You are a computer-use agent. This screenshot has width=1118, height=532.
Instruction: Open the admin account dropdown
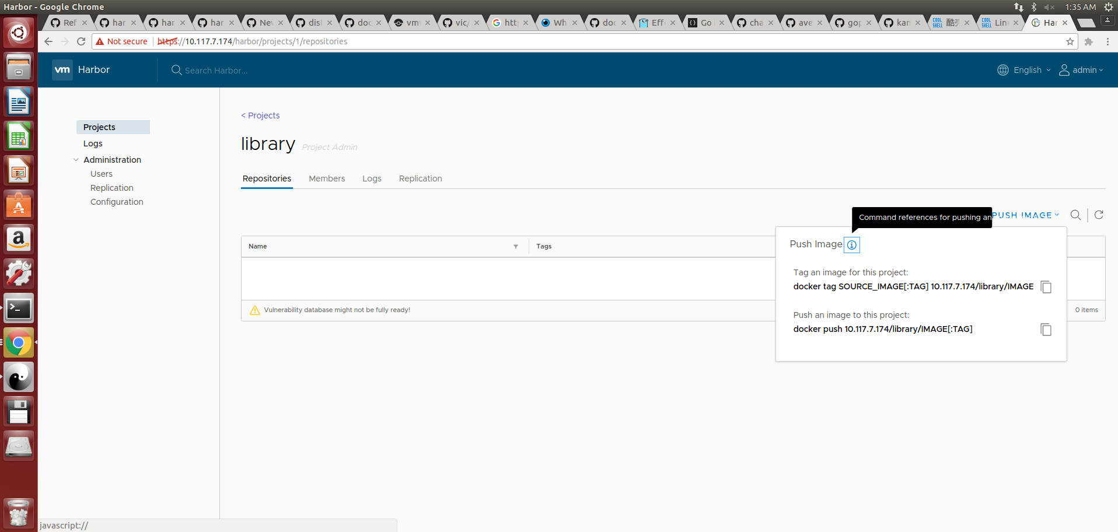coord(1088,70)
